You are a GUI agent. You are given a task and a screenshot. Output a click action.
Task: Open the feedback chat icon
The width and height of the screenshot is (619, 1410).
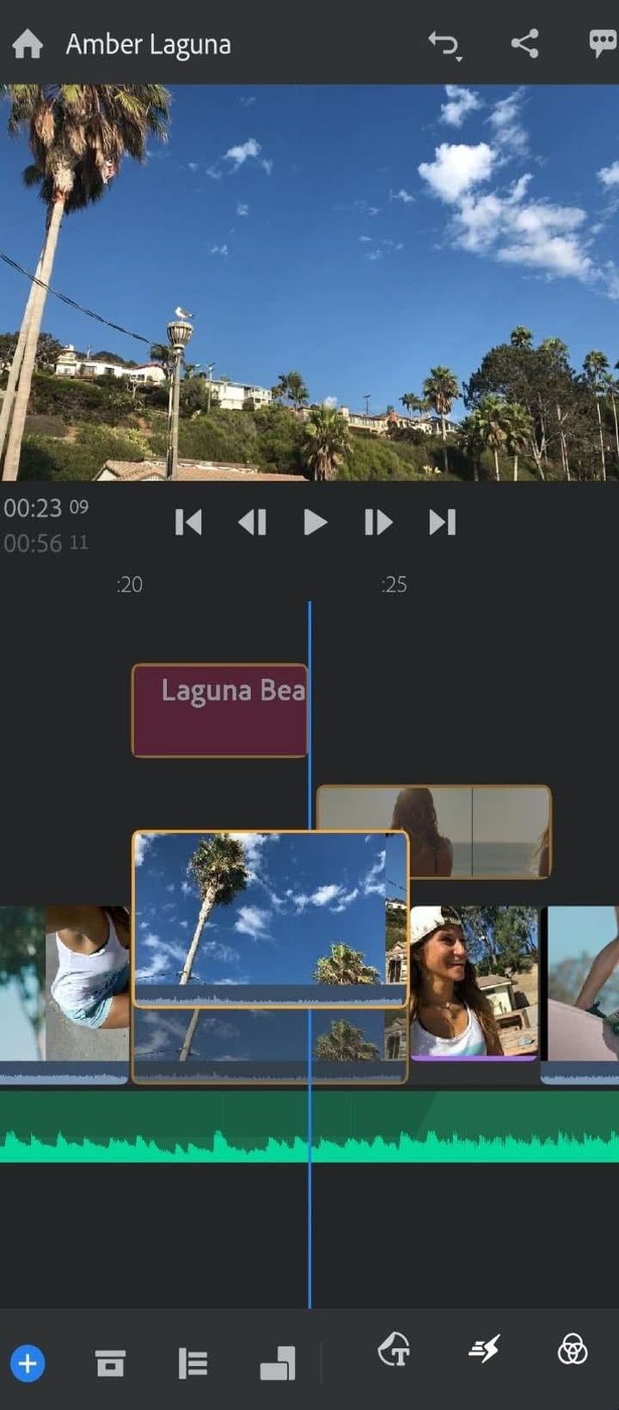602,43
